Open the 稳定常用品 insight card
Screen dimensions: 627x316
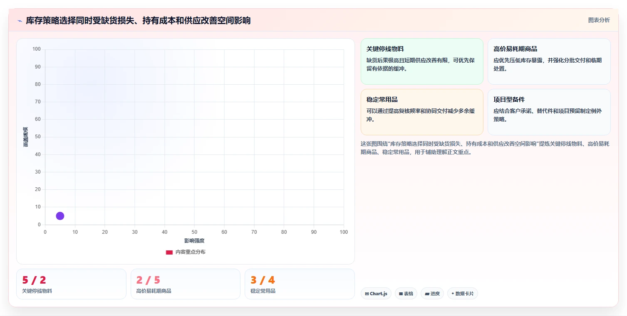422,112
